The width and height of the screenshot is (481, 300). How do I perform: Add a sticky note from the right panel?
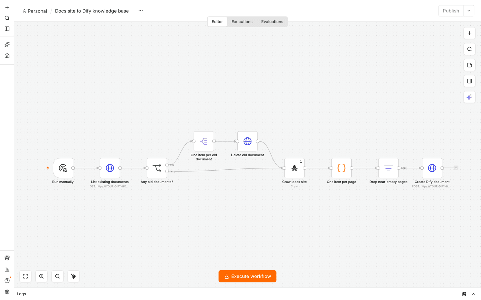pyautogui.click(x=469, y=65)
